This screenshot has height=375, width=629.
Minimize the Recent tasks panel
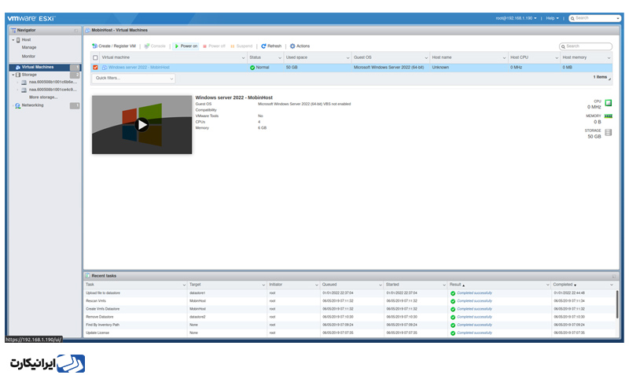[614, 277]
